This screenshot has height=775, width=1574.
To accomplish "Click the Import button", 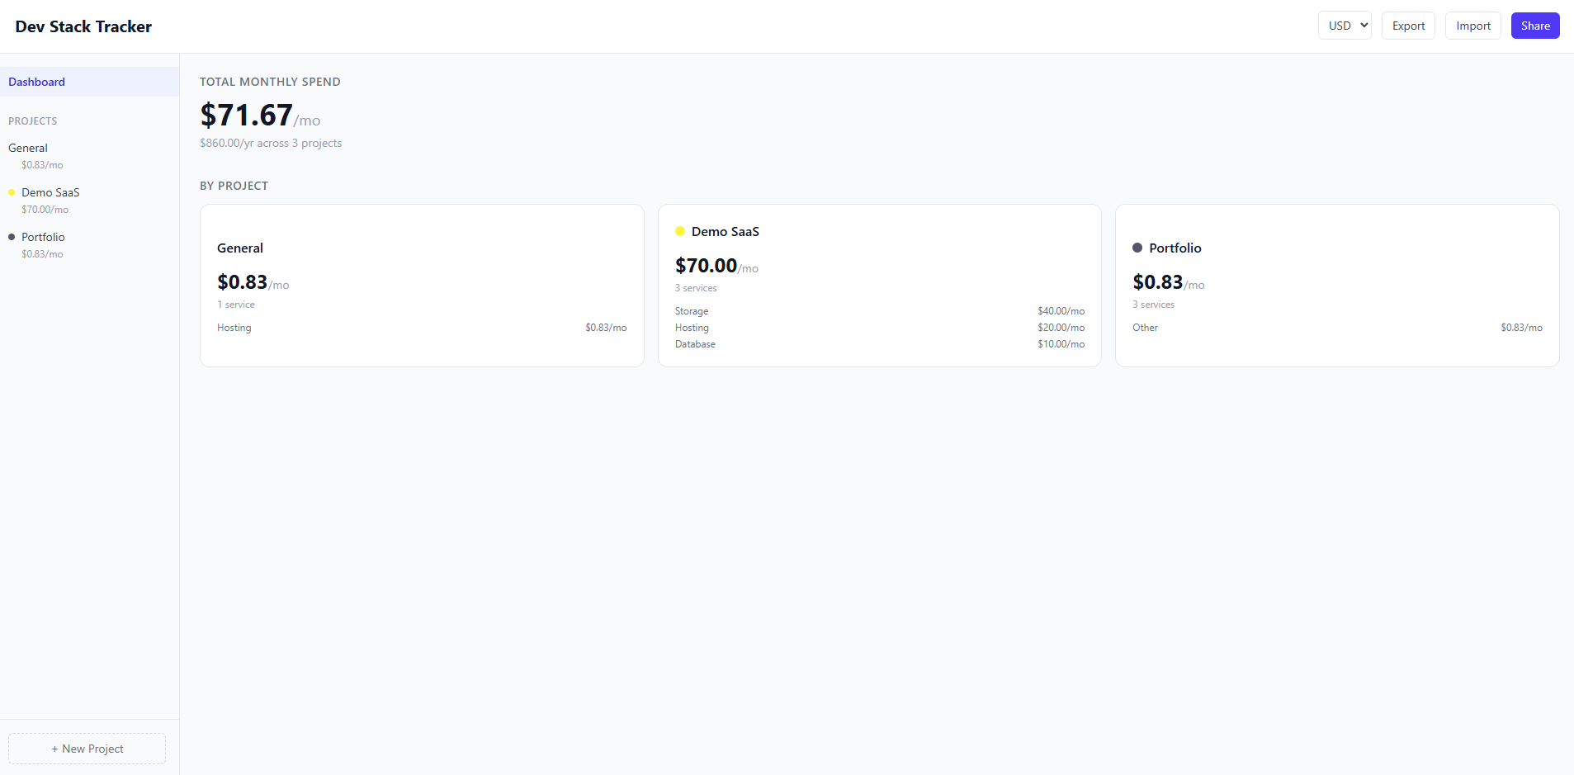I will 1472,26.
